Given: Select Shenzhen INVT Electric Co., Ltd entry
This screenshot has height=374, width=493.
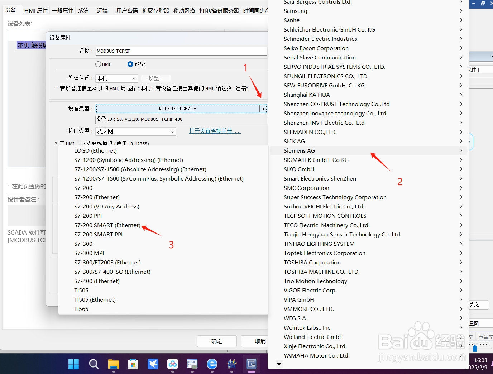Looking at the screenshot, I should click(x=368, y=123).
